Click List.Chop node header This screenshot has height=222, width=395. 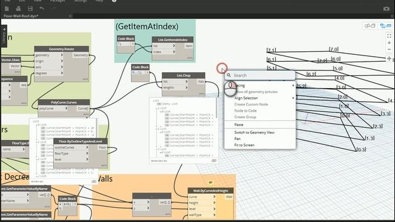click(183, 75)
